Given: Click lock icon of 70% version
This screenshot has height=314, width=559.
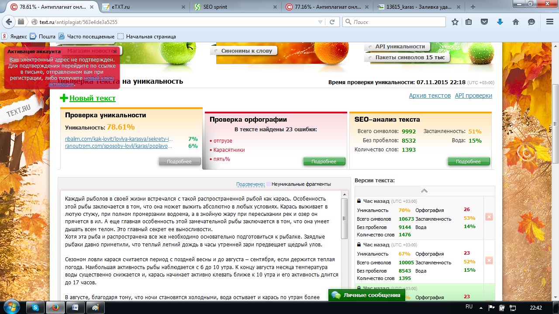Looking at the screenshot, I should point(359,201).
